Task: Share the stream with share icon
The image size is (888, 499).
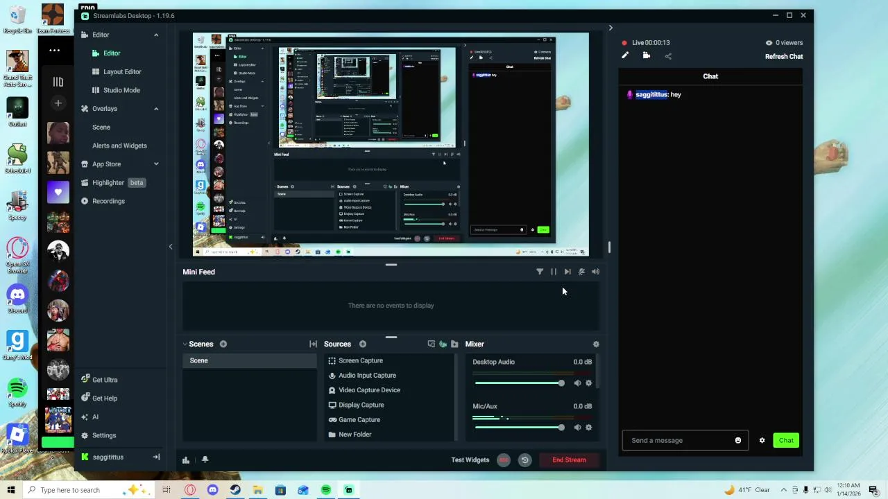Action: click(x=668, y=56)
